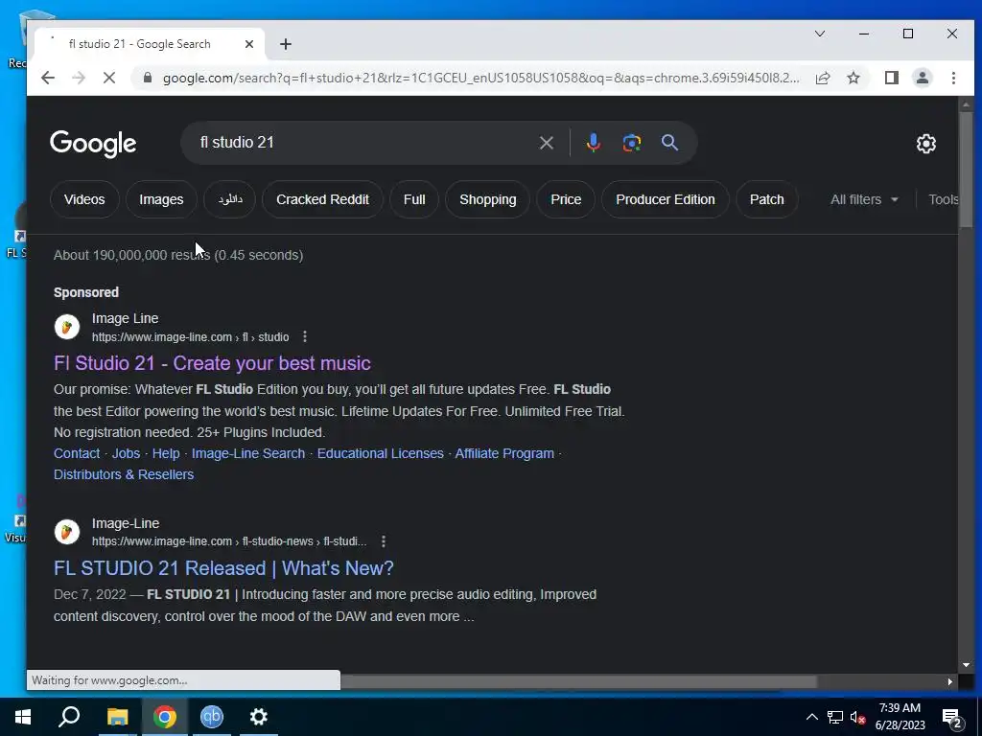
Task: Open File Explorer from taskbar
Action: (117, 717)
